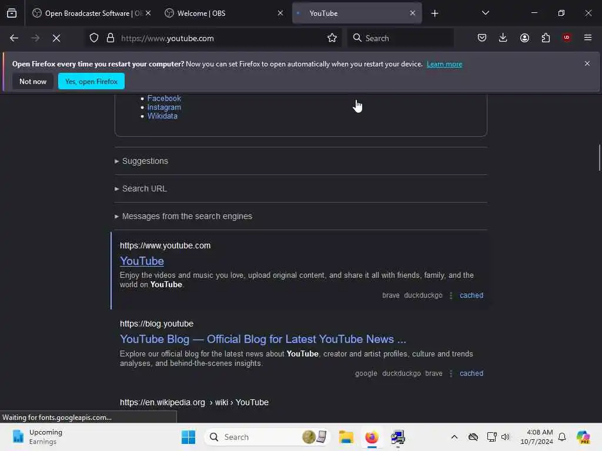This screenshot has height=451, width=602.
Task: Open the YouTube Blog result link
Action: pyautogui.click(x=263, y=339)
